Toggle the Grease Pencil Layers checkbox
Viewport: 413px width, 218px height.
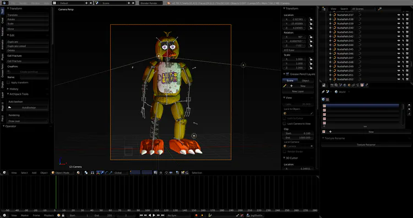click(x=287, y=74)
